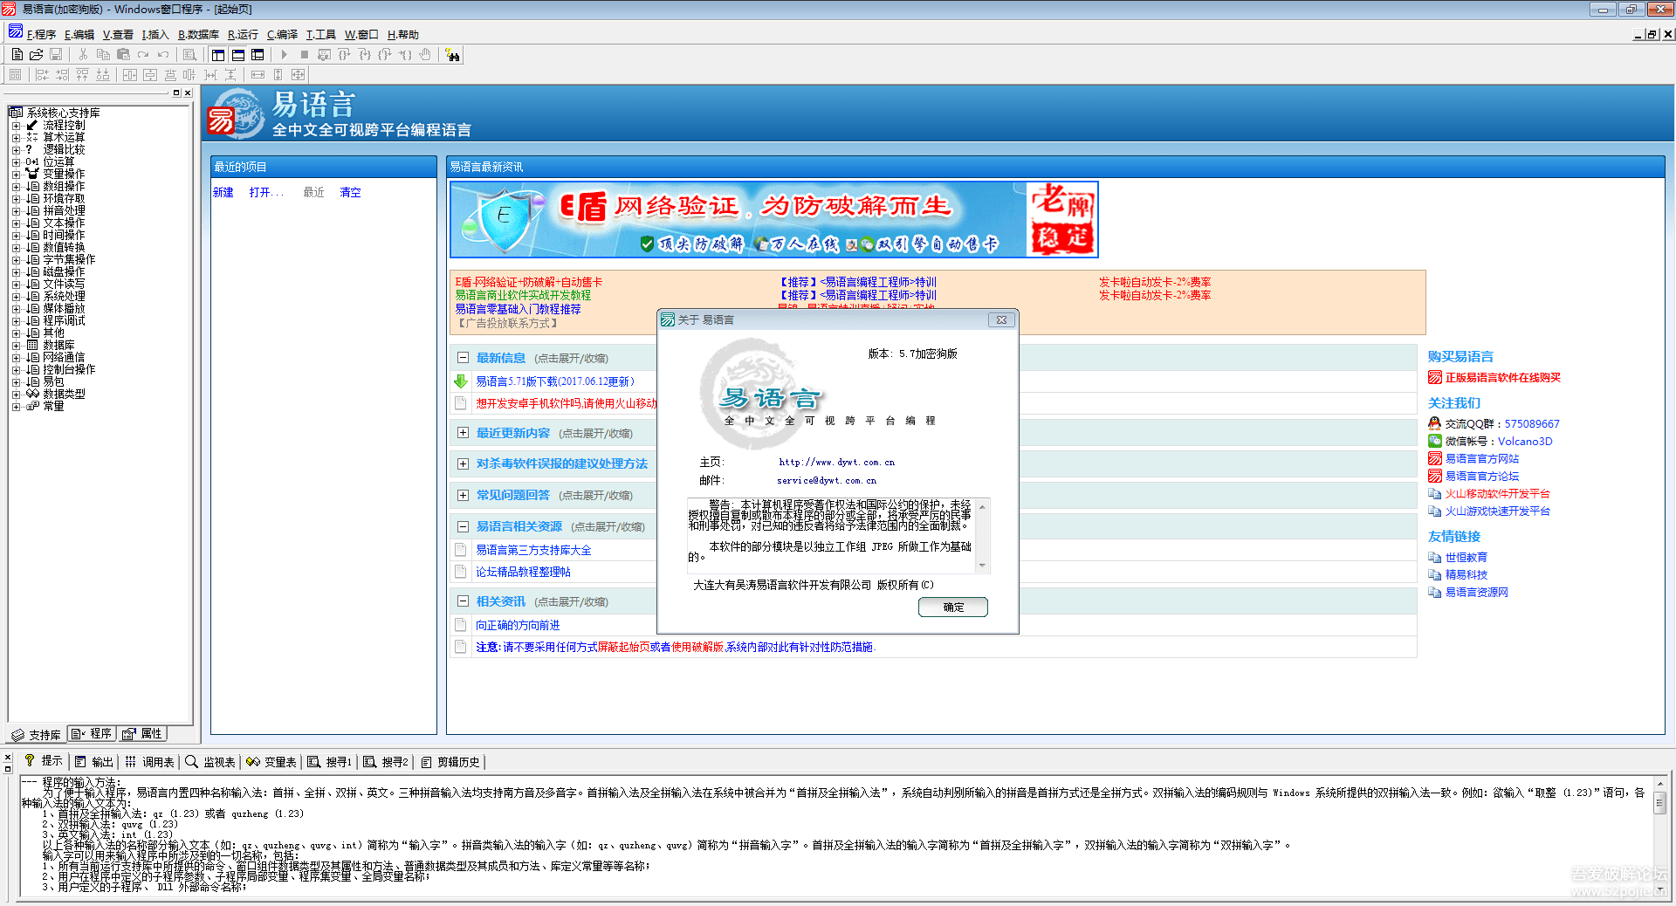1676x906 pixels.
Task: Click the same-size four-arrow icon
Action: click(299, 75)
